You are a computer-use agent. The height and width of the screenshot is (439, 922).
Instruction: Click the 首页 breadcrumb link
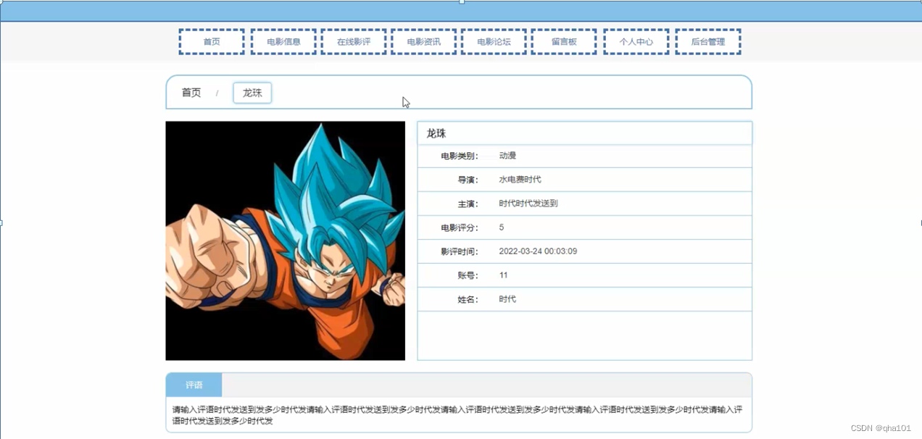[x=191, y=93]
